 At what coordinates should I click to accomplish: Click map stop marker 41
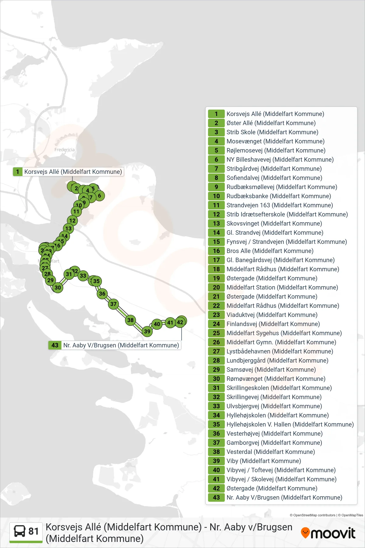pyautogui.click(x=170, y=322)
